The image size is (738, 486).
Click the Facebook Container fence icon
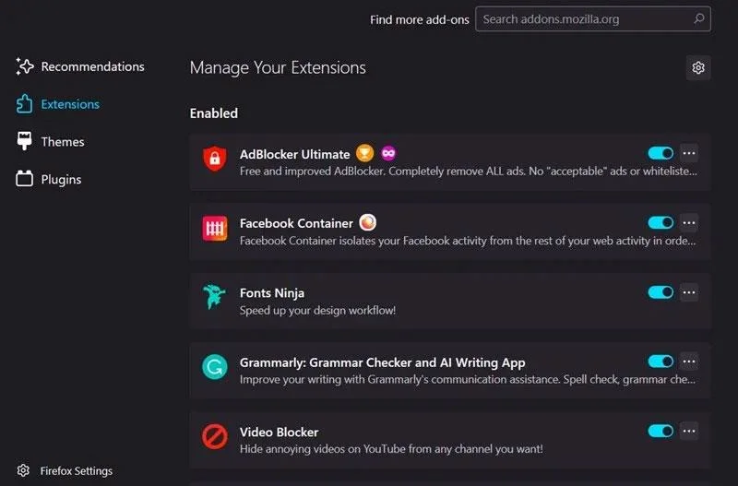pyautogui.click(x=215, y=228)
